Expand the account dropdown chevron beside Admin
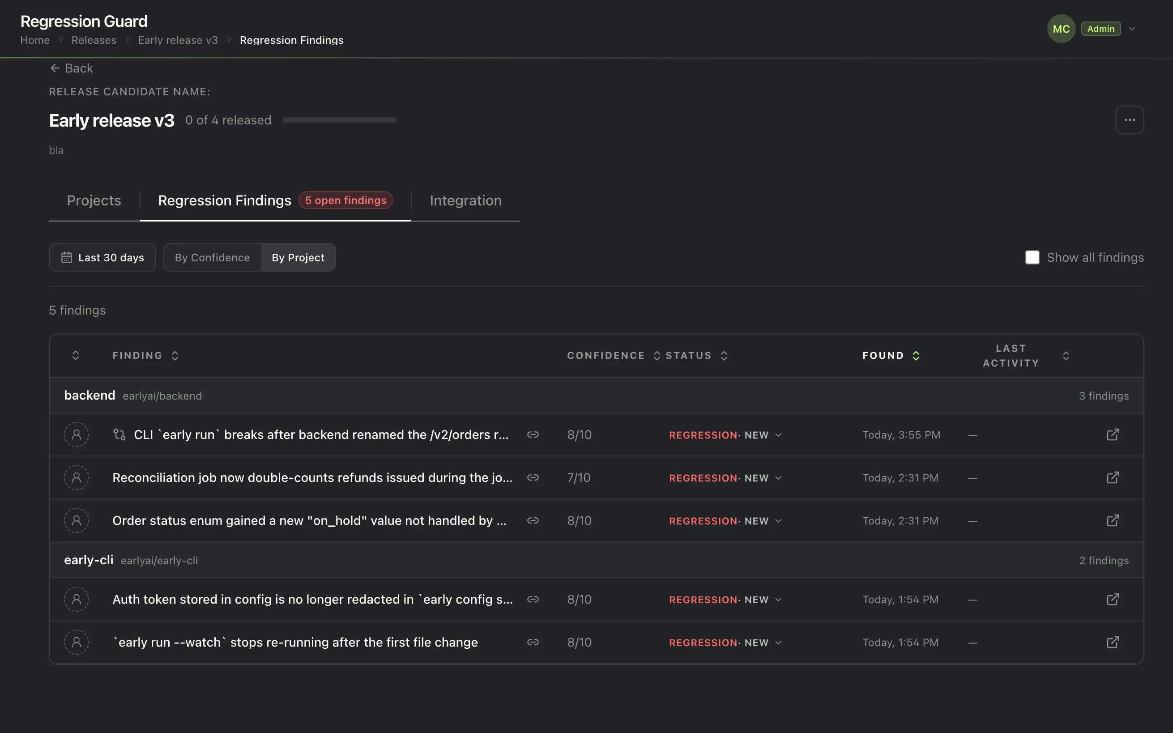Image resolution: width=1173 pixels, height=733 pixels. coord(1132,29)
